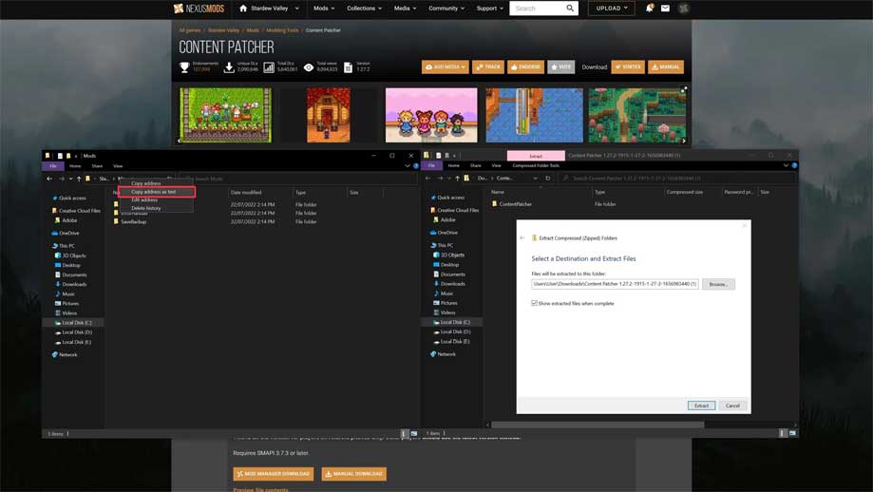Viewport: 873px width, 492px height.
Task: Open the File tab in Content Patcher window
Action: [431, 165]
